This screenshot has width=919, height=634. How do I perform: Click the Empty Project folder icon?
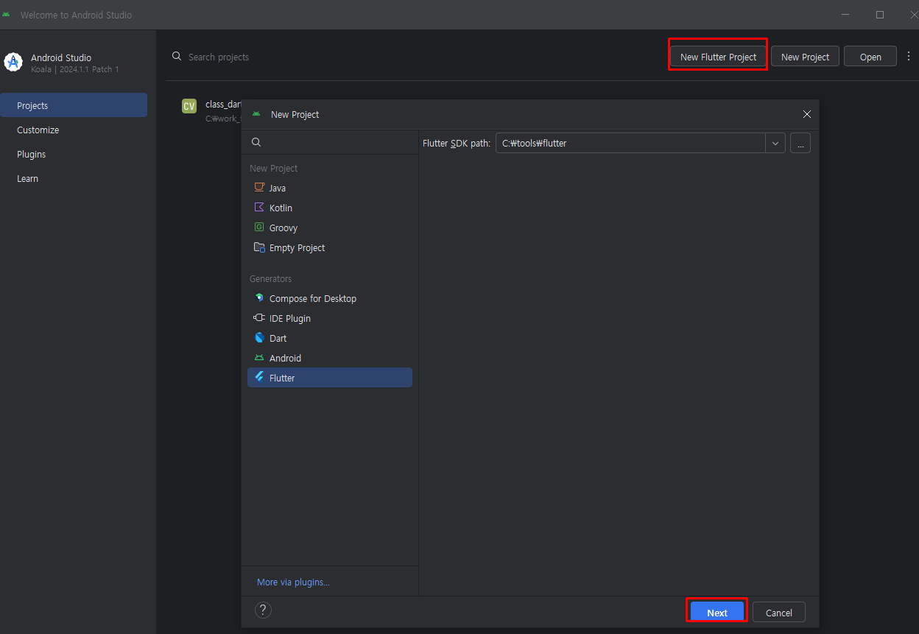pyautogui.click(x=259, y=247)
